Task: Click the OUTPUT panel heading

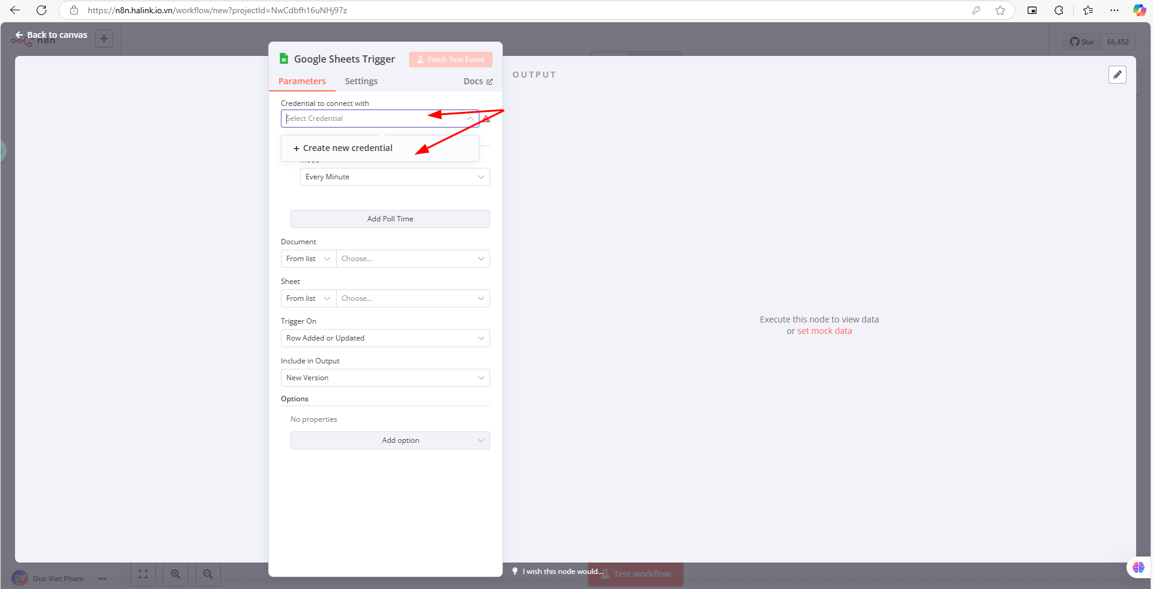Action: [534, 75]
